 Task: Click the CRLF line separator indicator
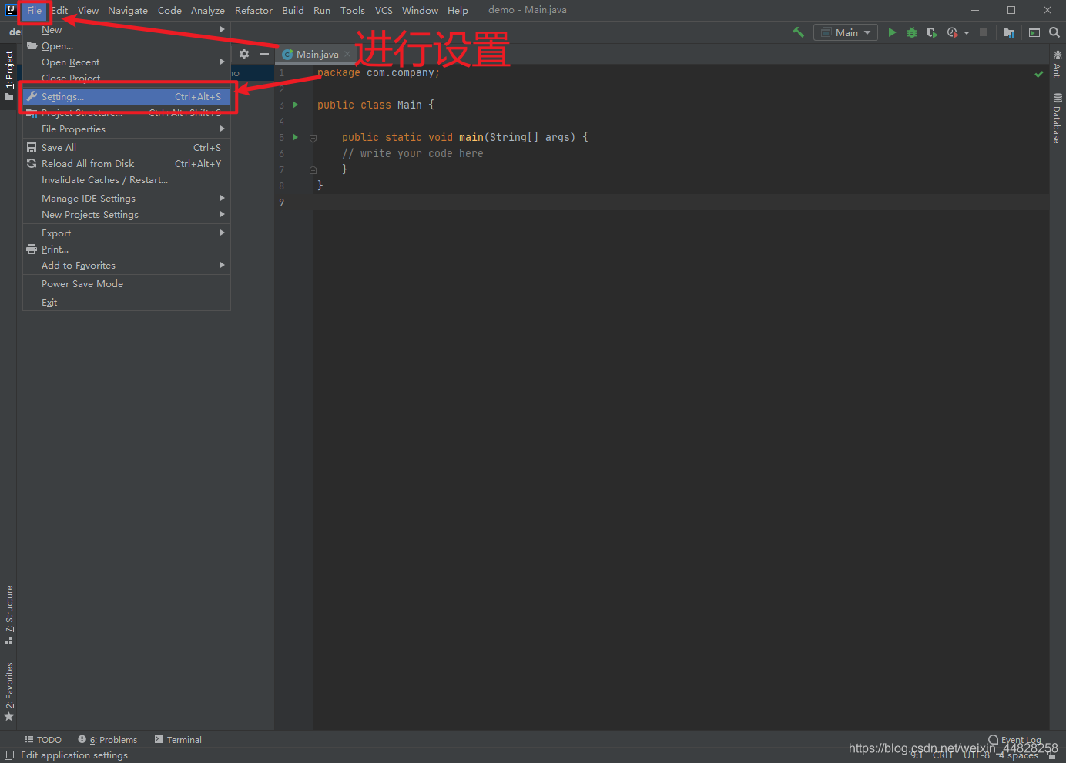pyautogui.click(x=943, y=755)
